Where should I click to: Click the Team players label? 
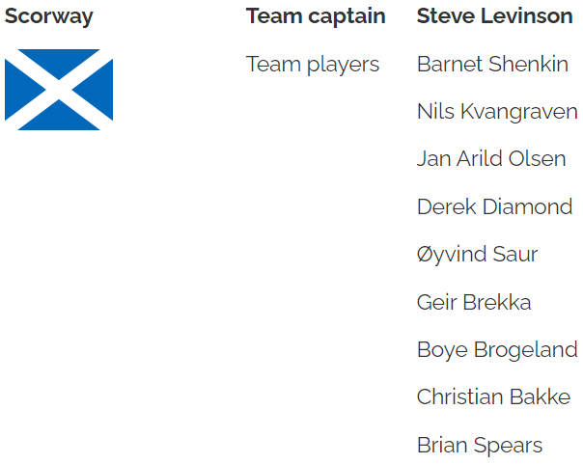(313, 65)
